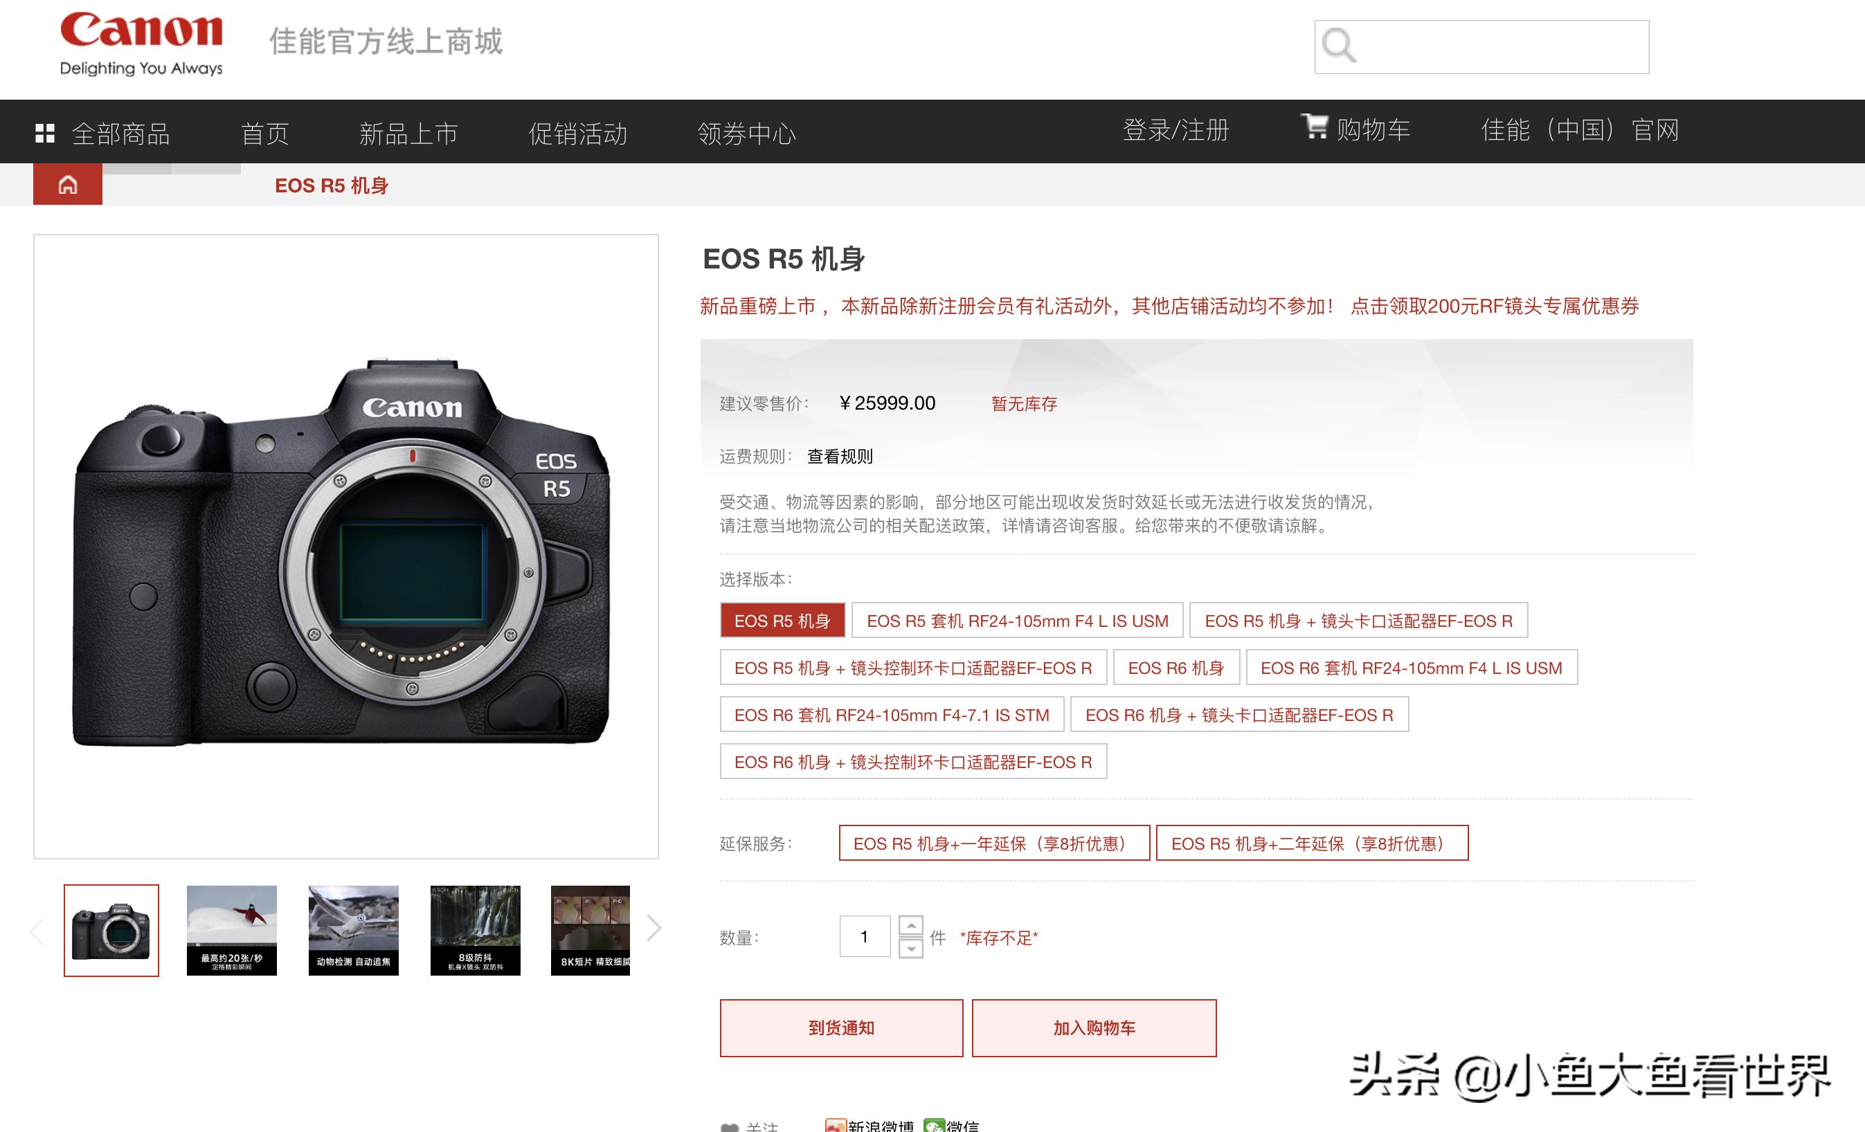Click quantity decrement arrow

pos(912,947)
